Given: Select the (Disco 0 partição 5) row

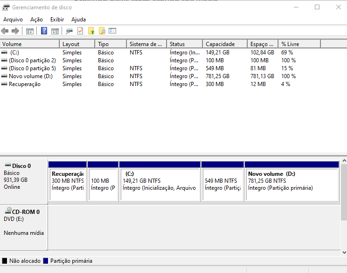Looking at the screenshot, I should coord(160,68).
